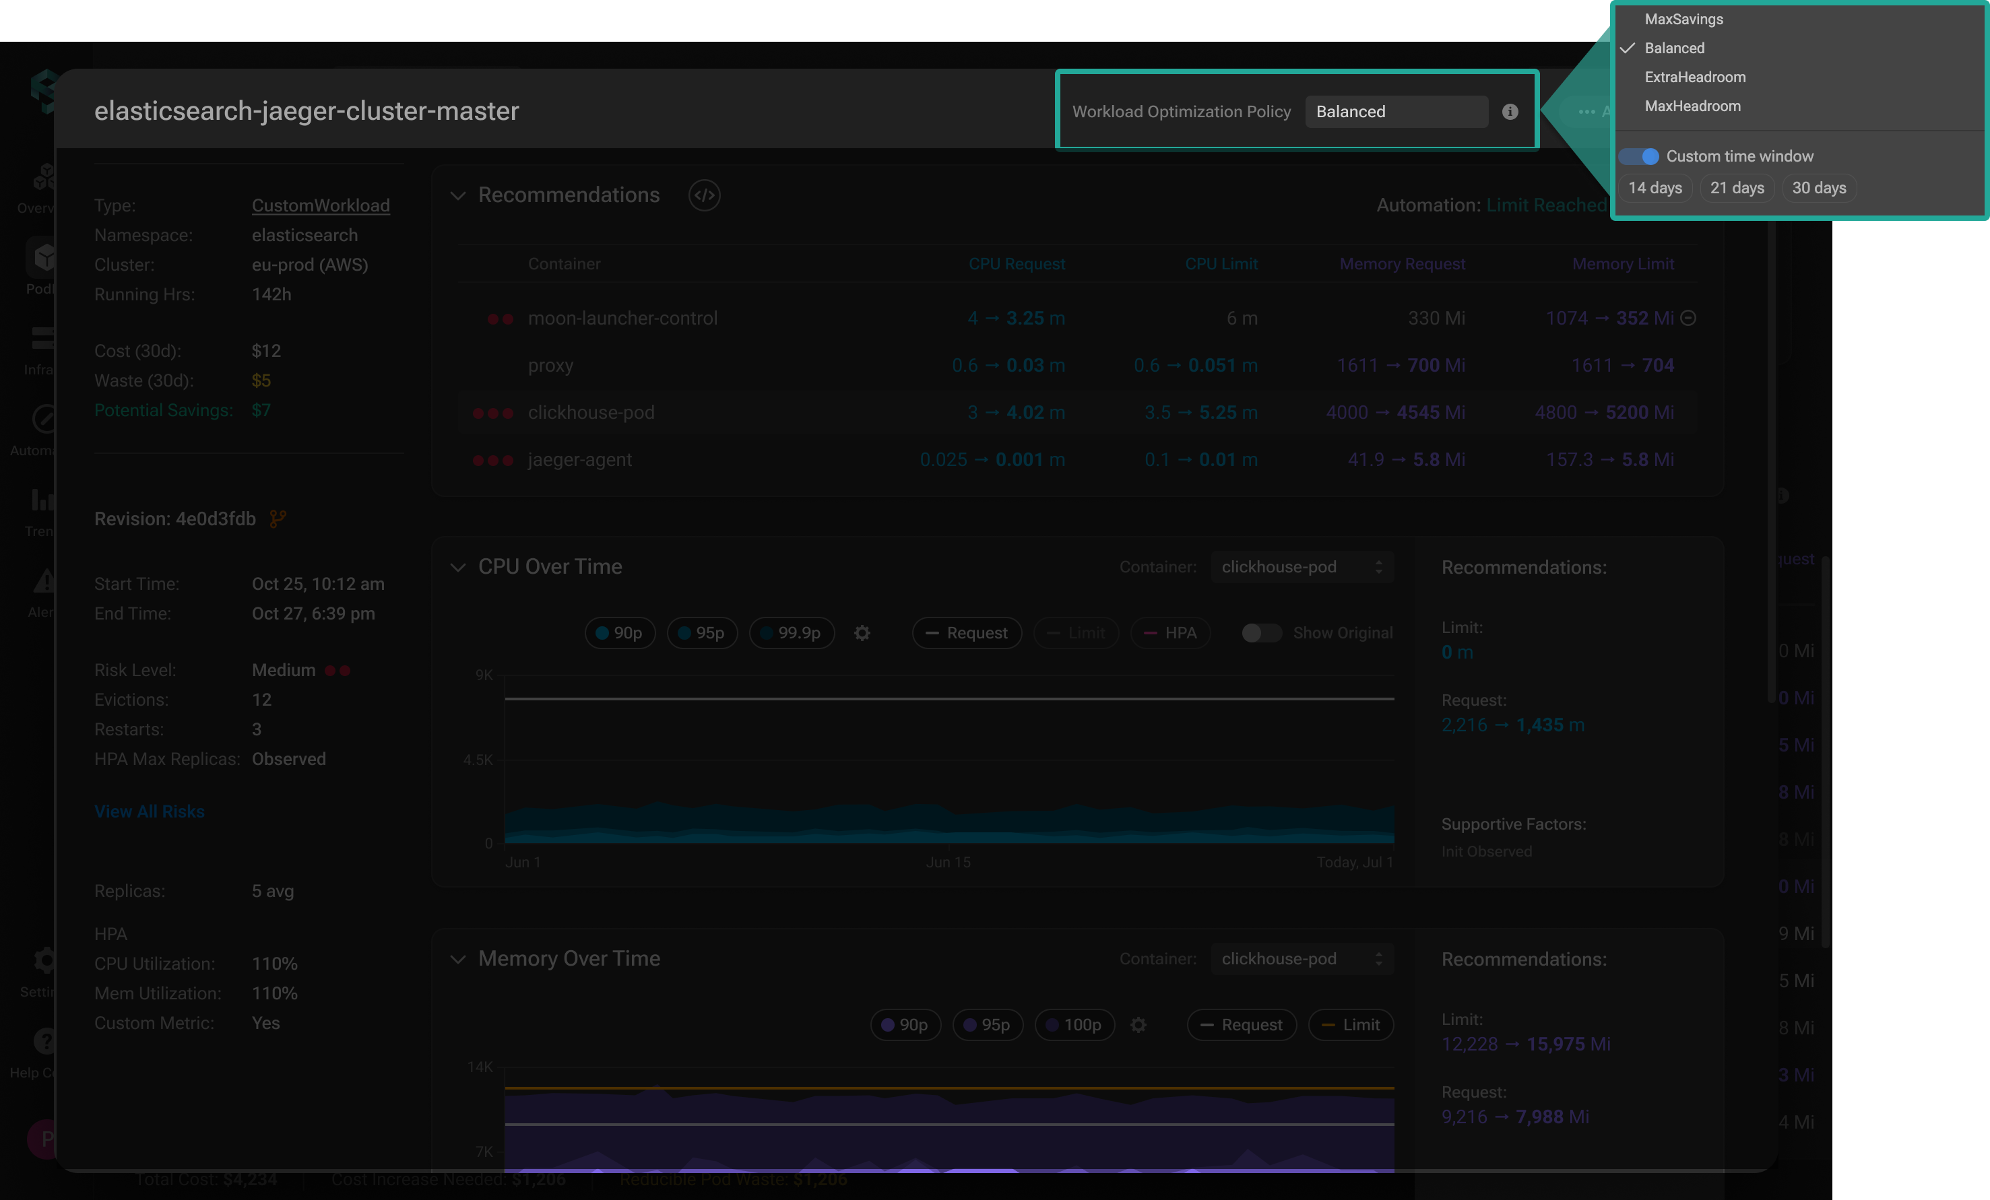Enable Show Original switch
The width and height of the screenshot is (1990, 1200).
click(x=1260, y=633)
